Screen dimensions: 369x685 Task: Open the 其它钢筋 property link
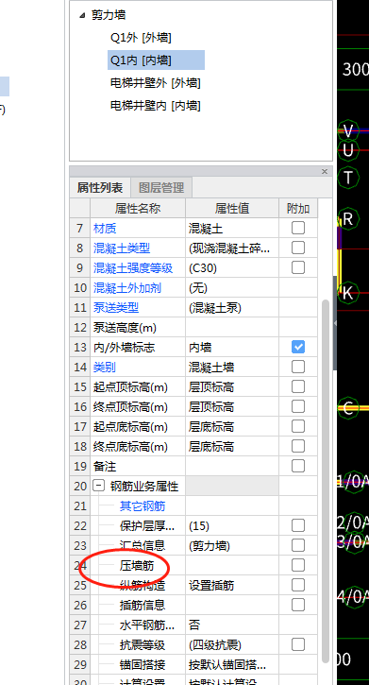pos(143,505)
